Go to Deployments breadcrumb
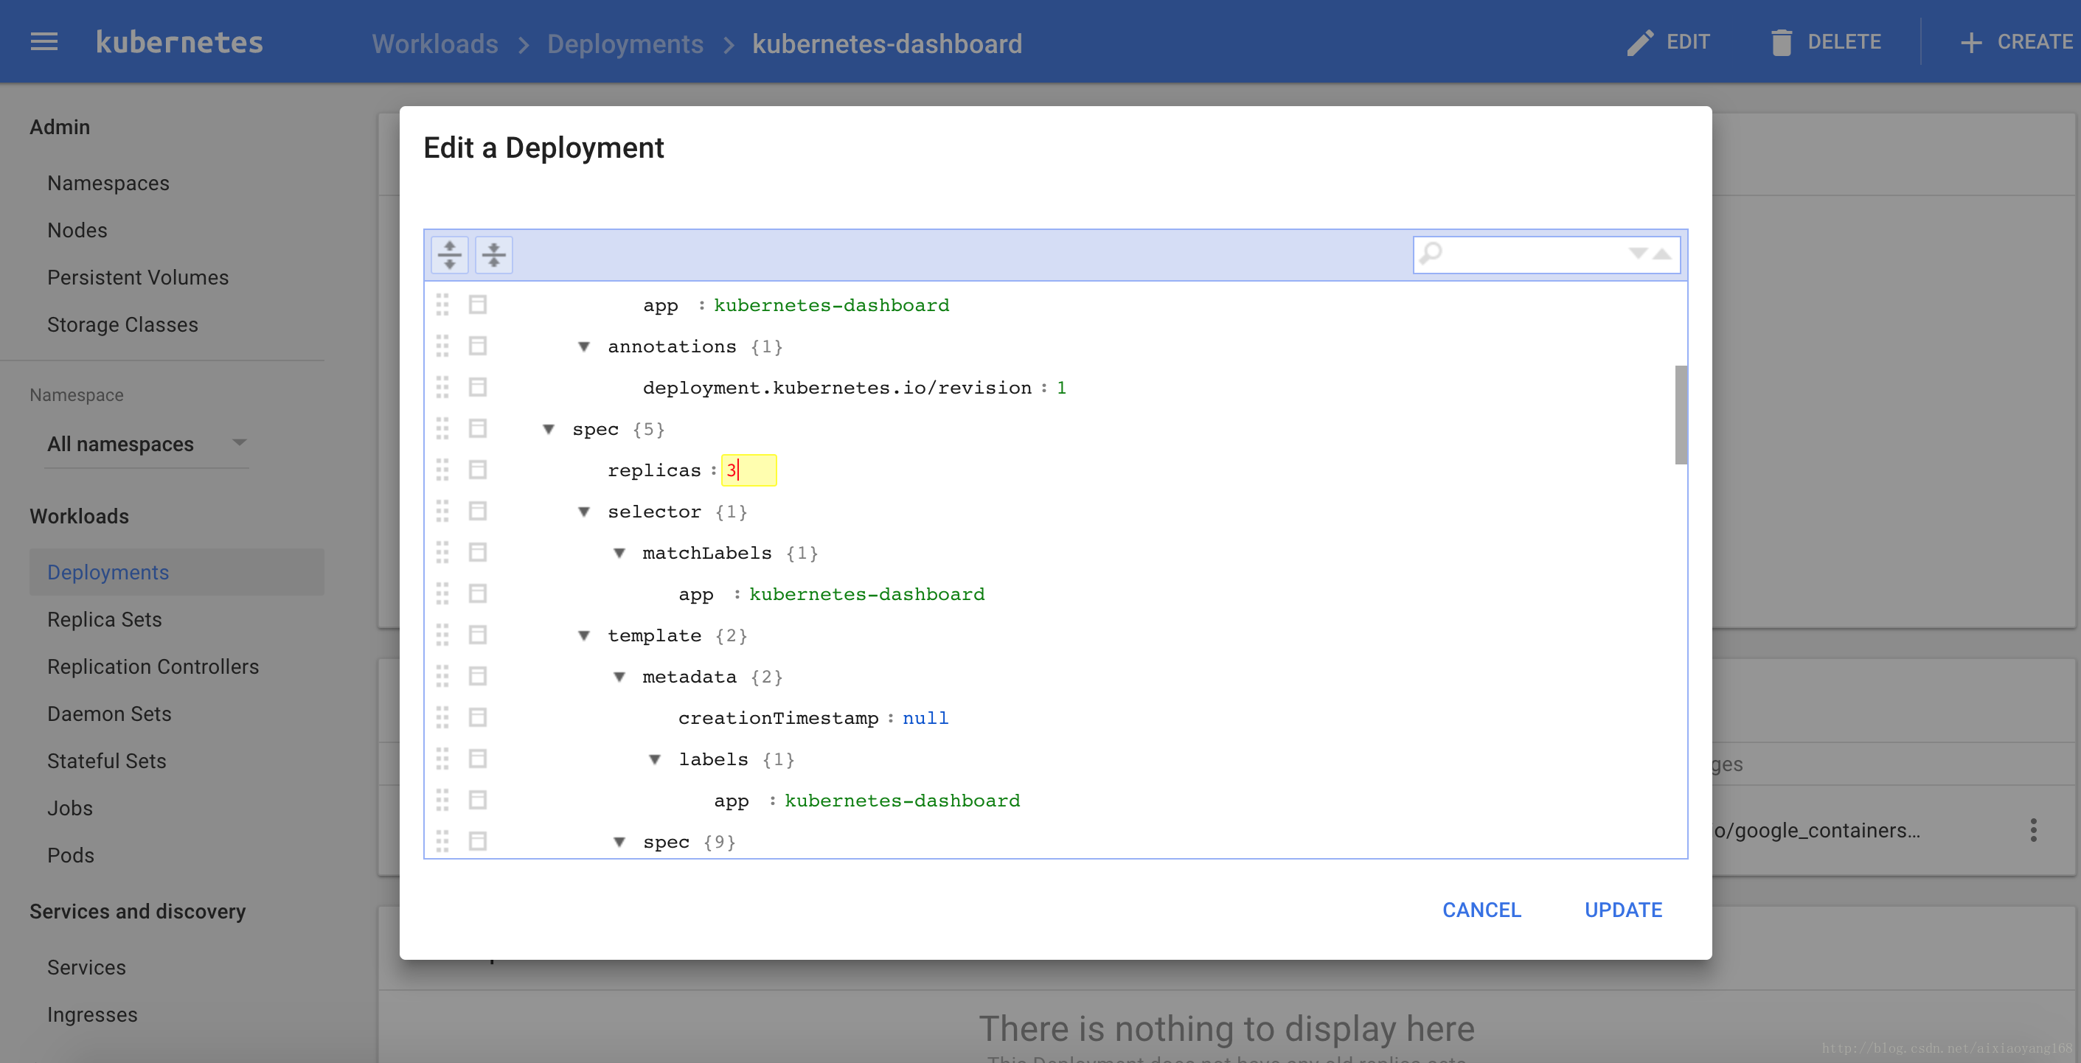2081x1063 pixels. point(625,43)
